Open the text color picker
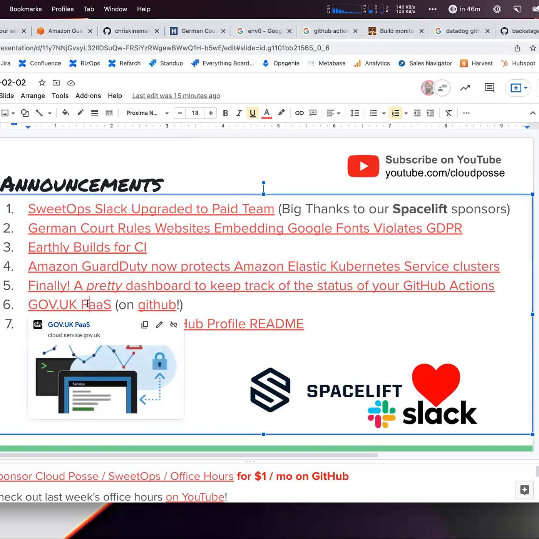 266,113
